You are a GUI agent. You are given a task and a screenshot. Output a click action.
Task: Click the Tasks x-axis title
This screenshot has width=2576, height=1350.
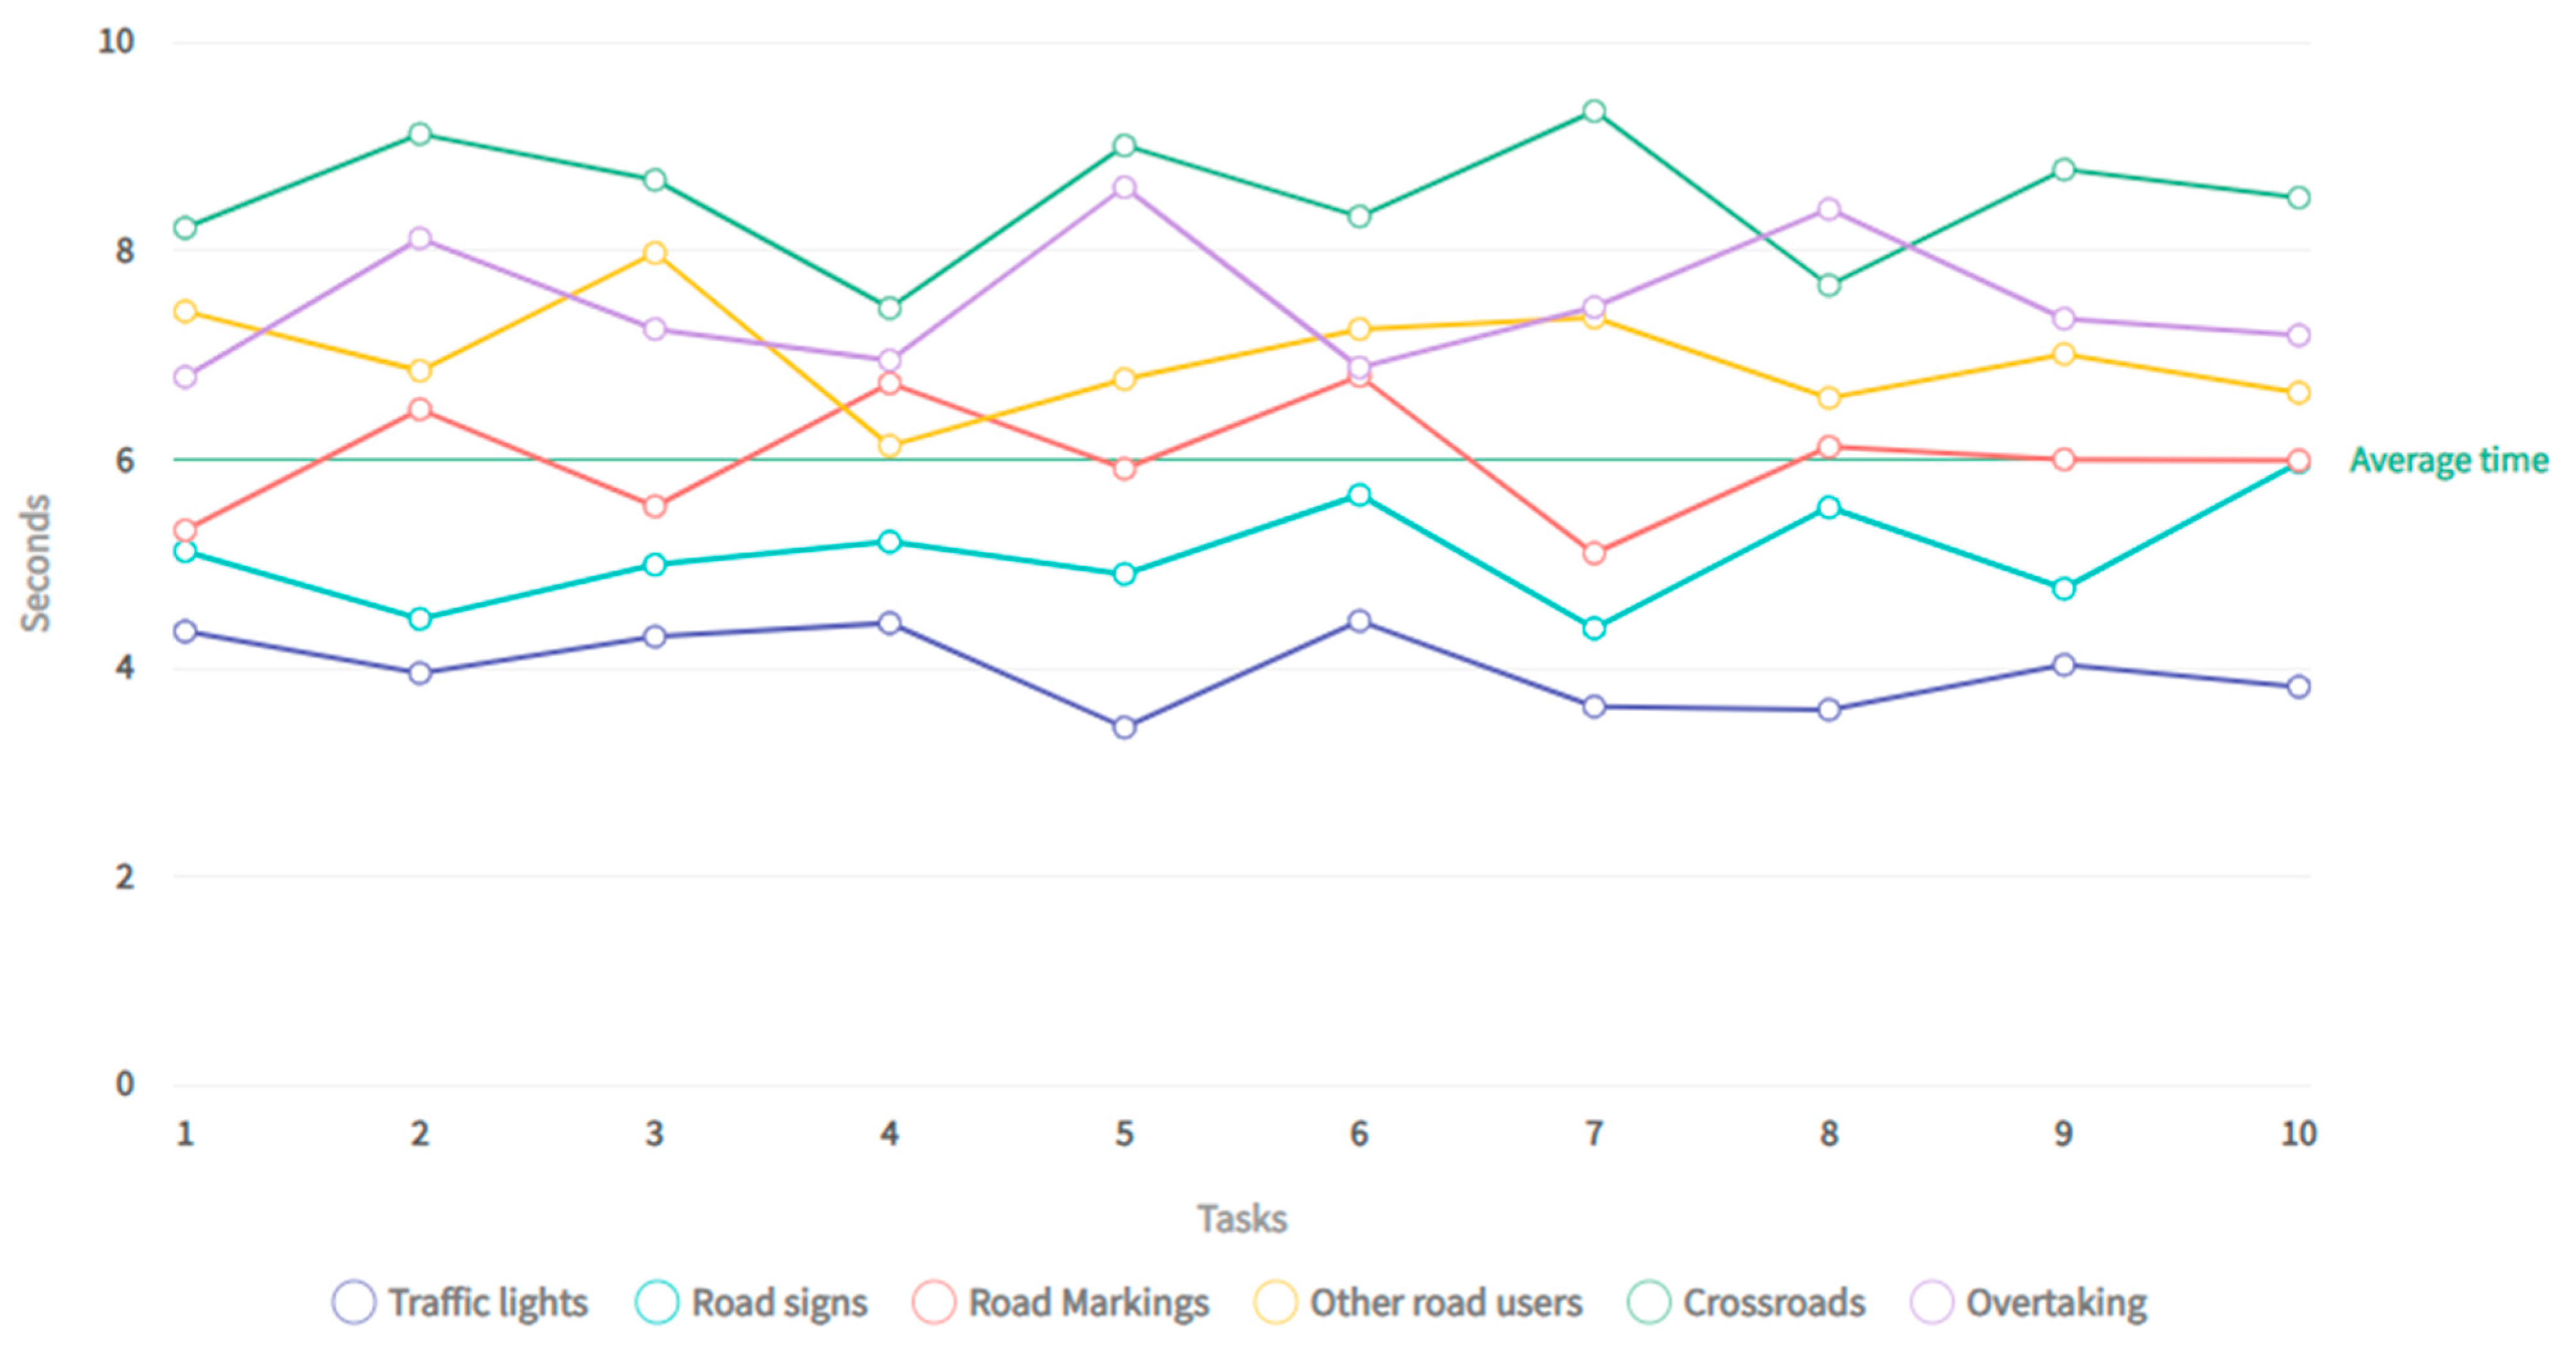click(1242, 1219)
